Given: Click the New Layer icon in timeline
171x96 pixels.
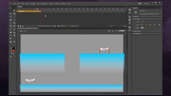Looking at the screenshot, I should [x=18, y=26].
